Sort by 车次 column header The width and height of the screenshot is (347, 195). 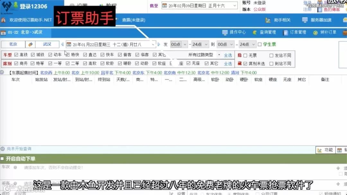tap(15, 80)
